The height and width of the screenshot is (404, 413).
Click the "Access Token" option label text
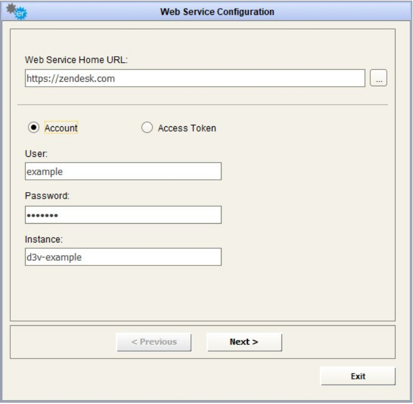point(187,128)
